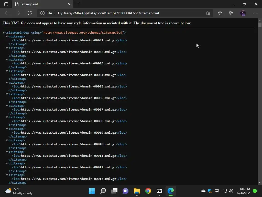Screen dimensions: 262x197
Task: Open the Chat app on taskbar
Action: pos(125,191)
